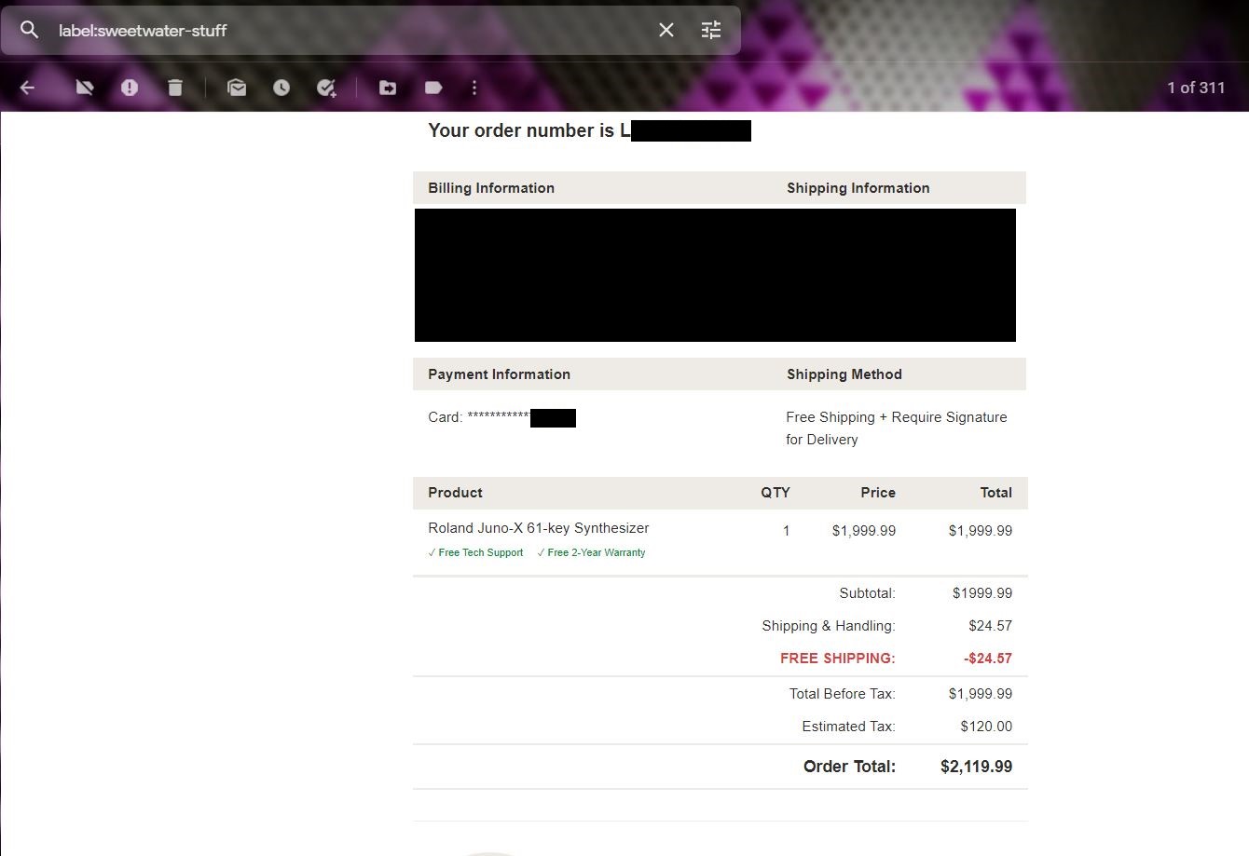Click the item price $1,999.99 in Price column
1249x856 pixels.
(864, 531)
